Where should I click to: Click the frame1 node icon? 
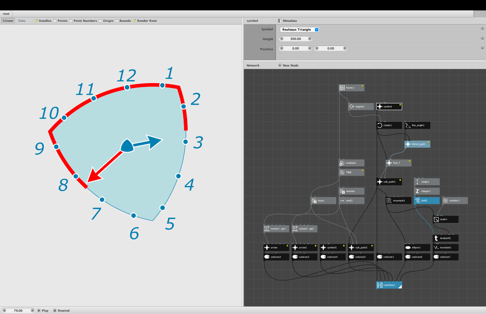coord(342,87)
